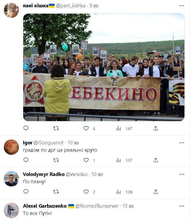Retweet the Шебекино photo tweet
Image resolution: width=192 pixels, height=221 pixels.
(x=56, y=128)
